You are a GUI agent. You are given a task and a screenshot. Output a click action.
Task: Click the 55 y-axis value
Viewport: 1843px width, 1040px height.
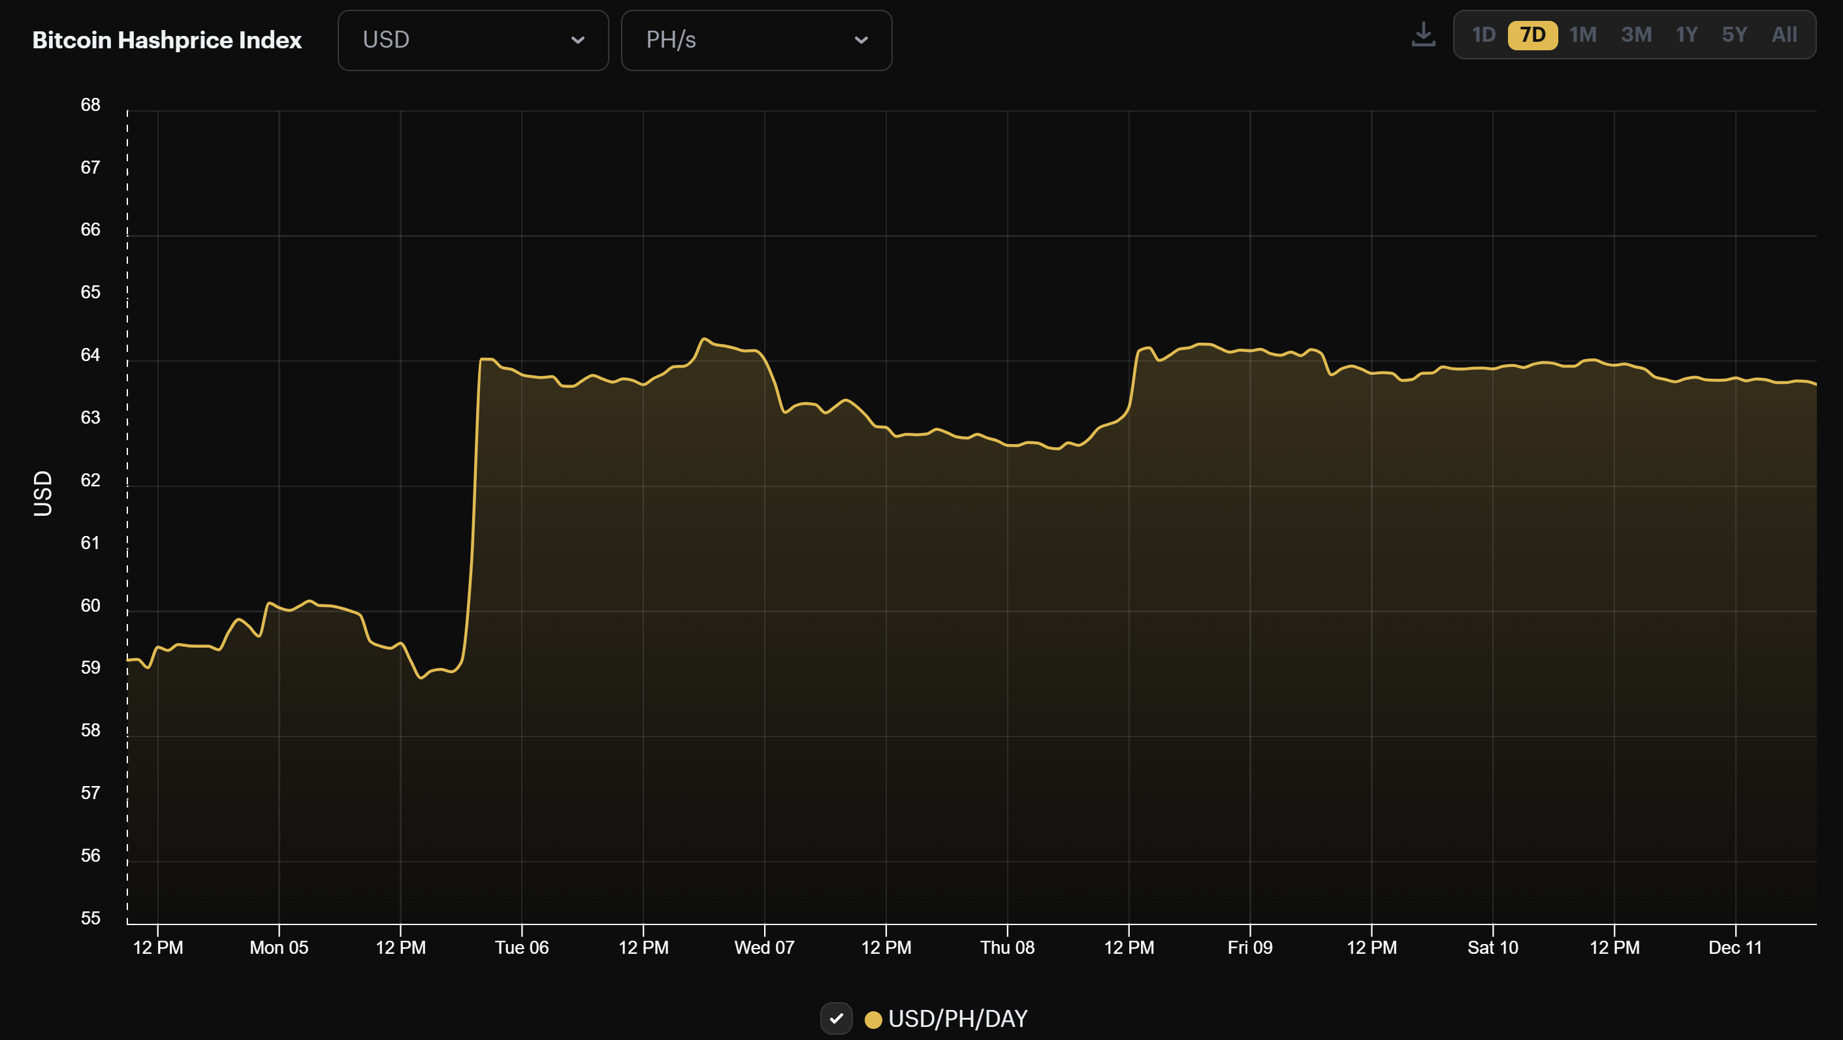pyautogui.click(x=90, y=918)
